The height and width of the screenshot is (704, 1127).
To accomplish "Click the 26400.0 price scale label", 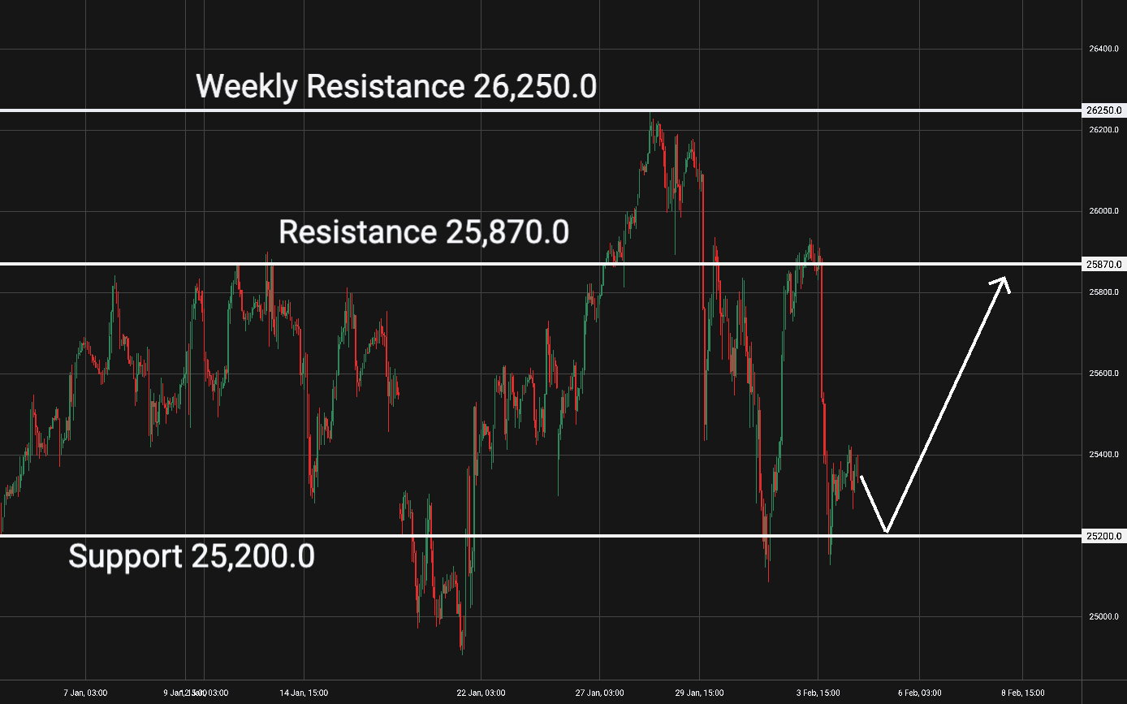I will click(1103, 49).
